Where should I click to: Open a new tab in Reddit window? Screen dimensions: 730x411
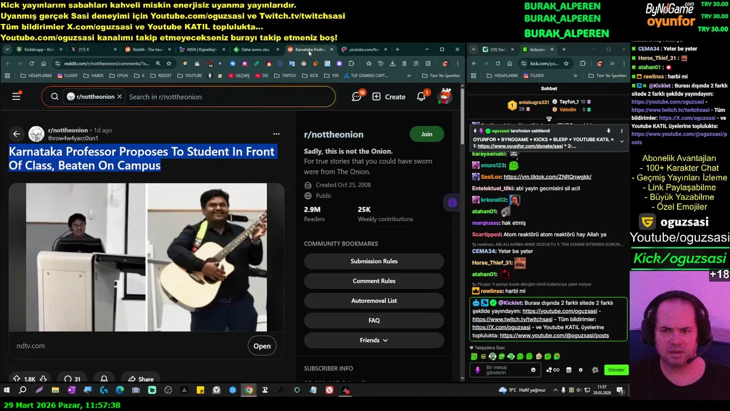tap(398, 50)
